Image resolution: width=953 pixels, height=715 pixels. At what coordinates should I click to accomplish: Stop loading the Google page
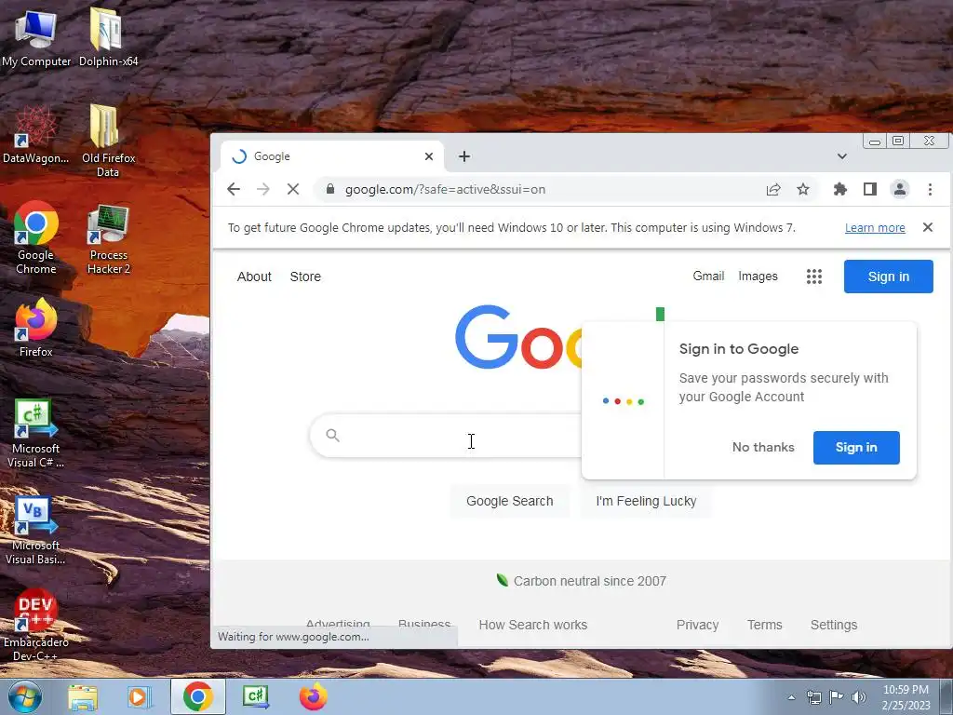(x=293, y=189)
